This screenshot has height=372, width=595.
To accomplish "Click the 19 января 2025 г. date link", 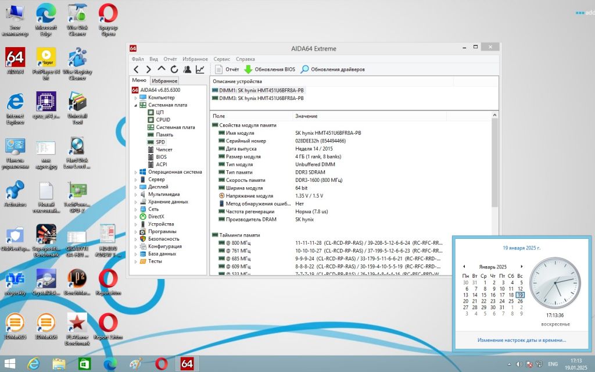I will click(x=521, y=248).
